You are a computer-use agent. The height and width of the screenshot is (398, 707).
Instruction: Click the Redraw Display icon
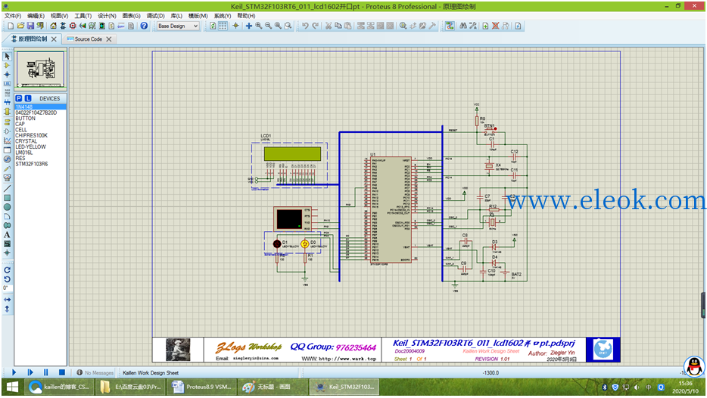[x=213, y=26]
